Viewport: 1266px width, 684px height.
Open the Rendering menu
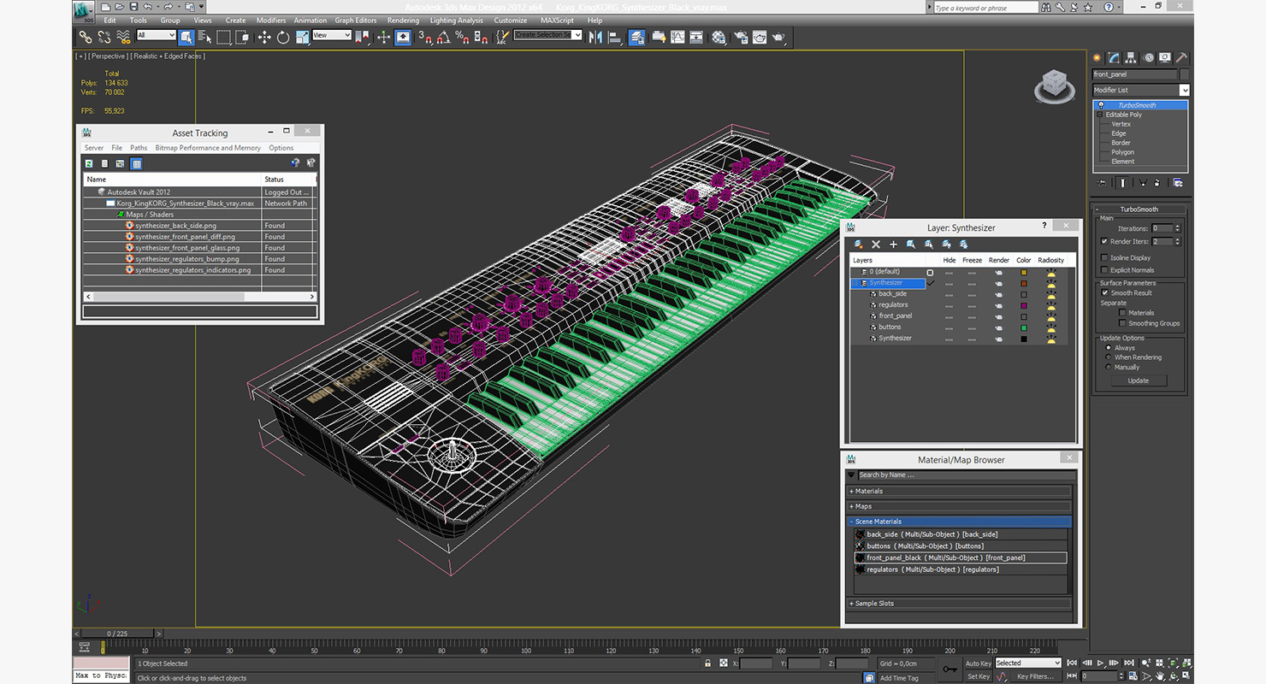403,21
